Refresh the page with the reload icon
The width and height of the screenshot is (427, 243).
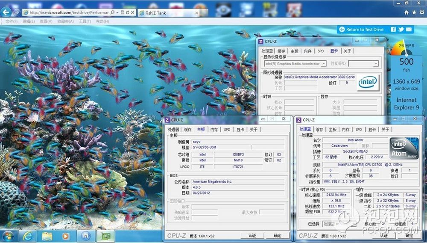(x=127, y=12)
